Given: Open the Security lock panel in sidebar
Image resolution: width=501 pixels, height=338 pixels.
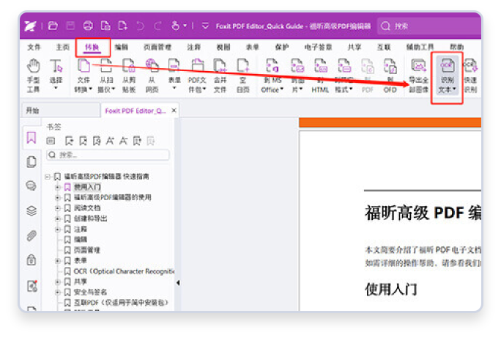Looking at the screenshot, I should 31,260.
